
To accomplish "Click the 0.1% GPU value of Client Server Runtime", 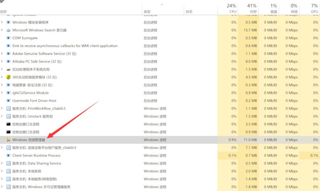I will tap(314, 156).
